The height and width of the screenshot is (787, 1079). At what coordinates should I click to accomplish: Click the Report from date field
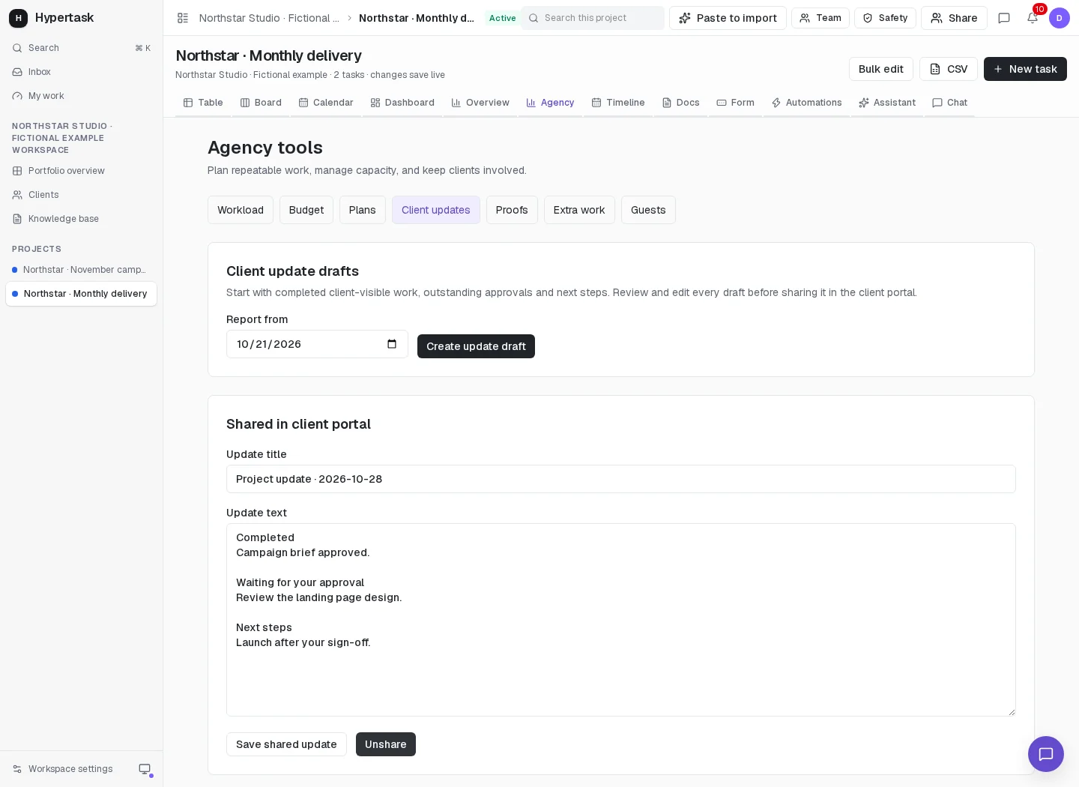pyautogui.click(x=317, y=344)
